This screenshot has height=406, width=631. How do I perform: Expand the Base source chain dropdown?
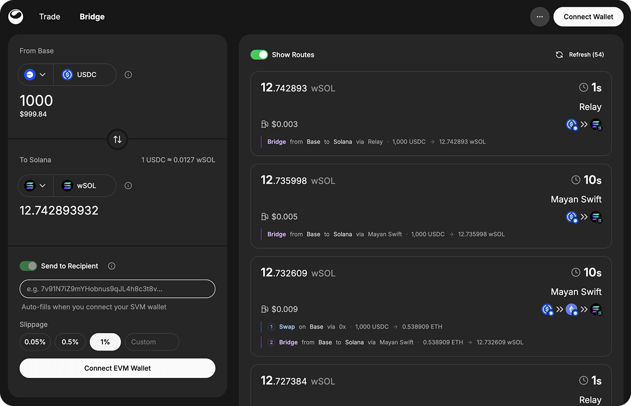coord(36,75)
